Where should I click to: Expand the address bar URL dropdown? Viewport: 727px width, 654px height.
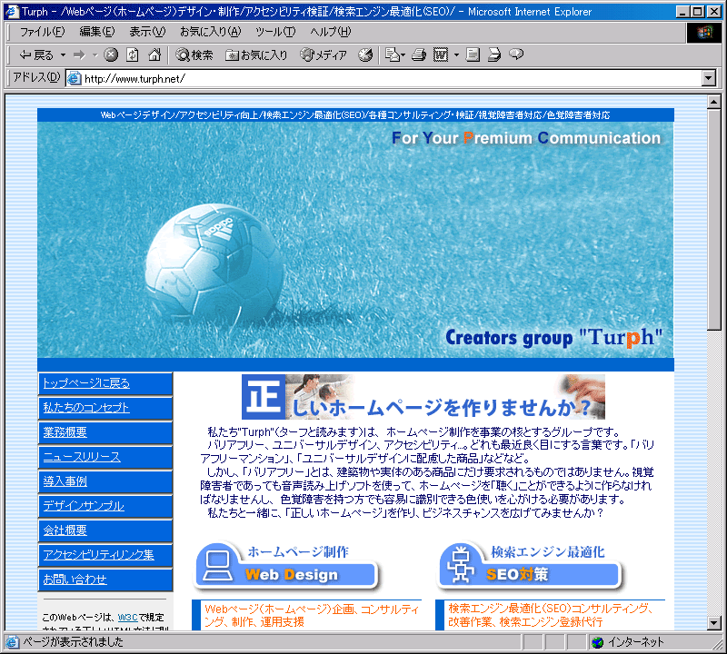(x=709, y=78)
